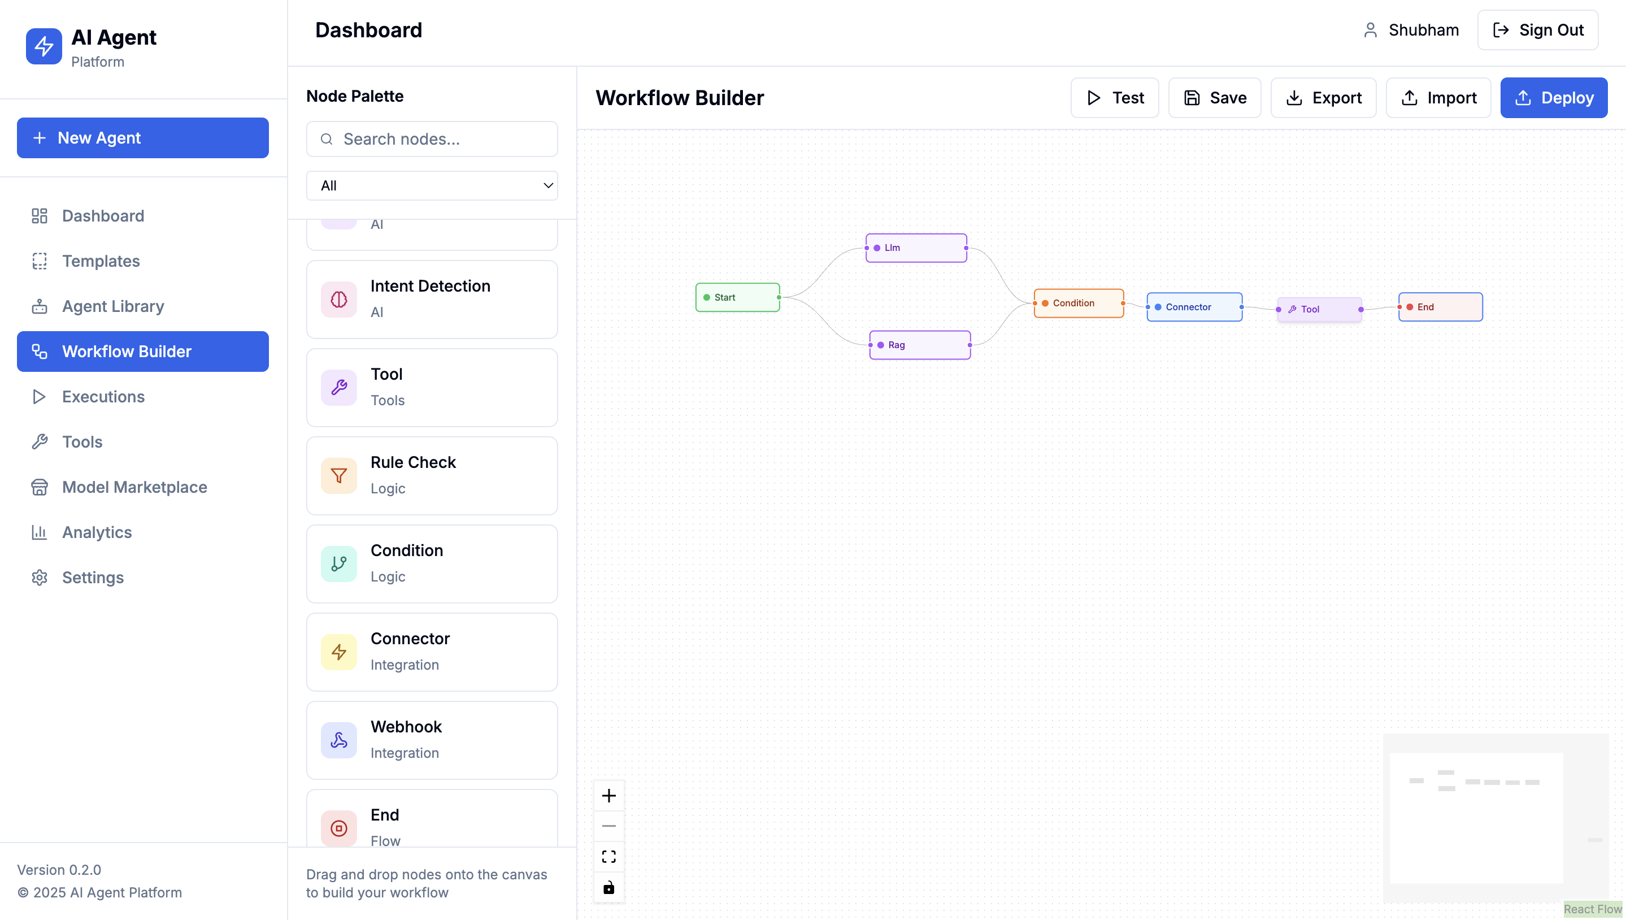Screen dimensions: 1626x920
Task: Click the canvas zoom in plus icon
Action: point(608,796)
